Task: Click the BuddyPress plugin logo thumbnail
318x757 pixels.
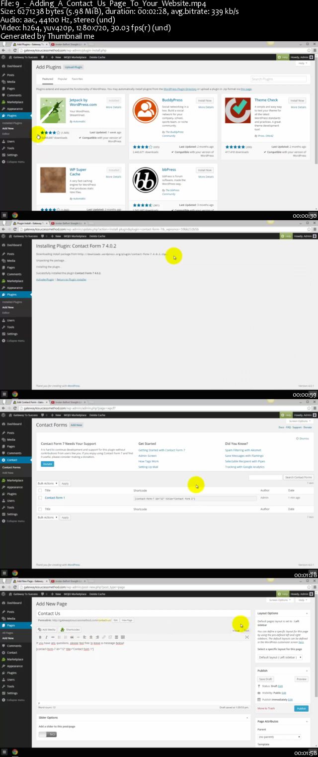Action: [x=145, y=110]
